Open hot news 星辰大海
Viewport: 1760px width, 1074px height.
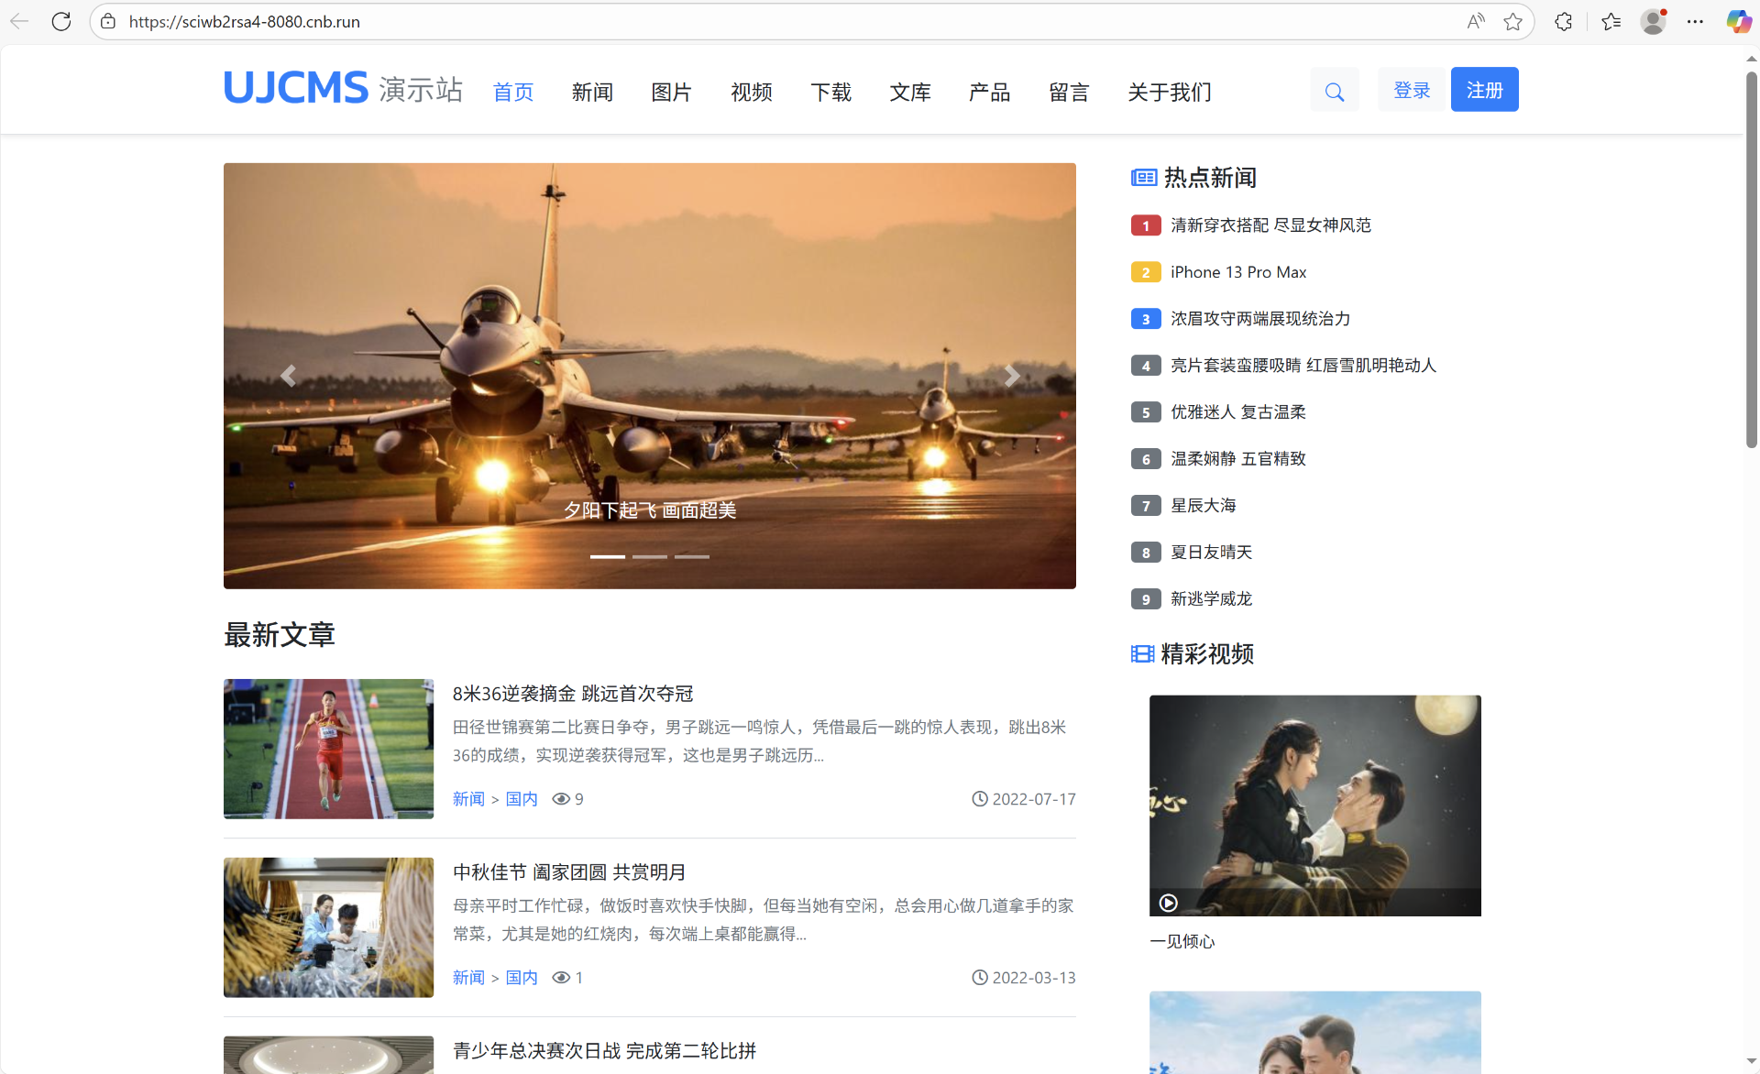tap(1204, 506)
